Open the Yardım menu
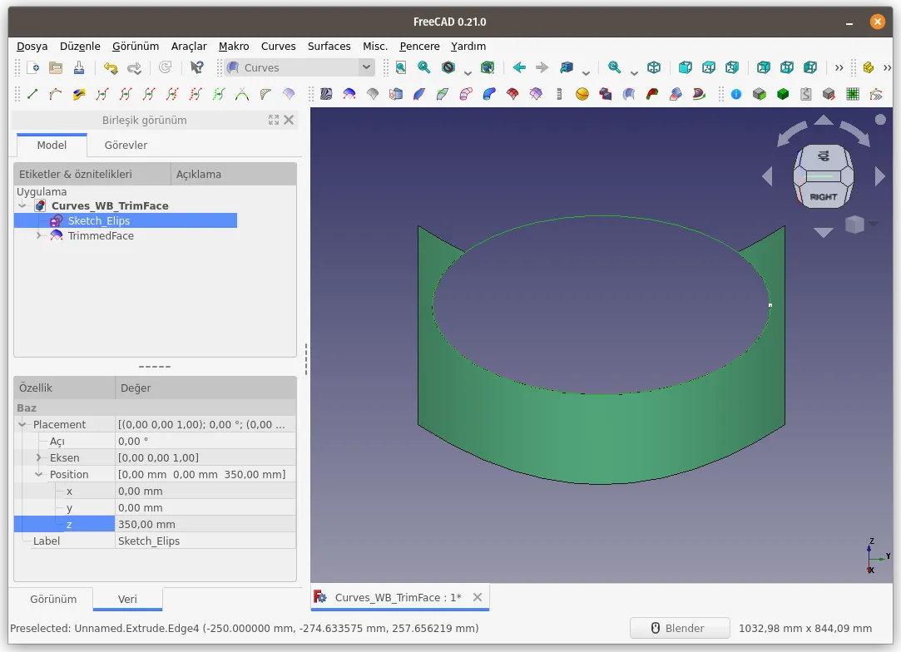The width and height of the screenshot is (901, 652). 468,46
